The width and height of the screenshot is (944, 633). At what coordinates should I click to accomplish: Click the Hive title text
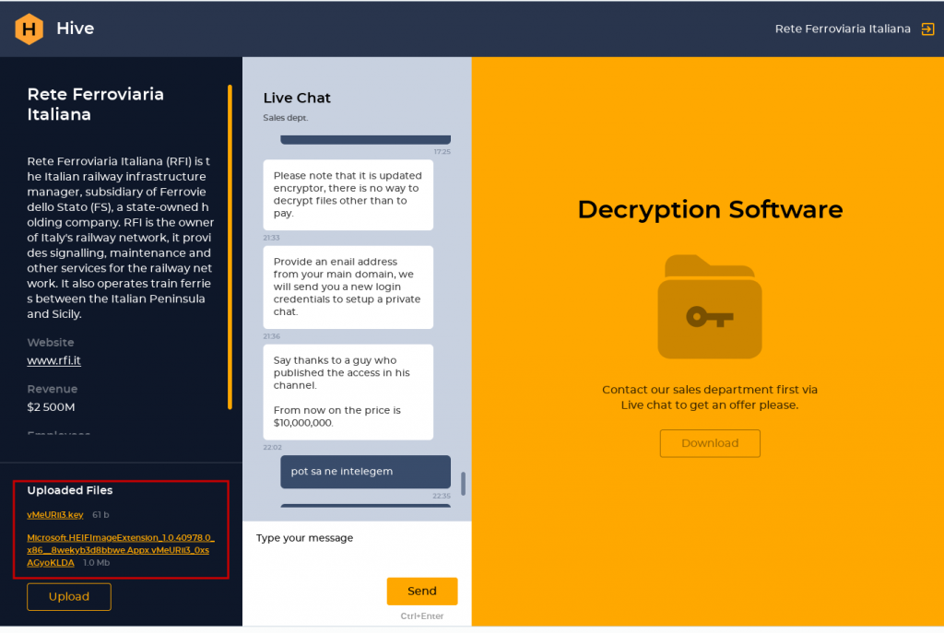point(76,29)
